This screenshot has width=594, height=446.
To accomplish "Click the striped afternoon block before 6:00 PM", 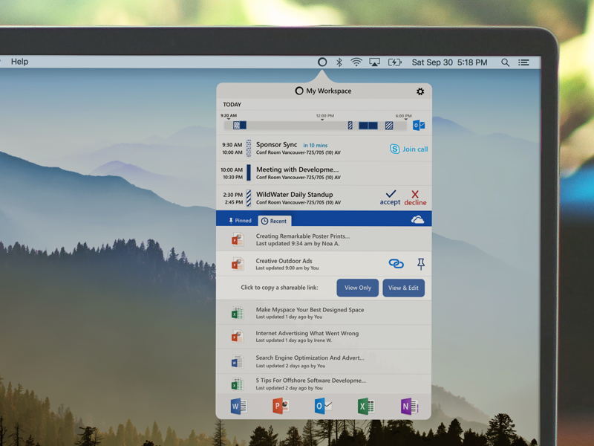I will tap(389, 126).
